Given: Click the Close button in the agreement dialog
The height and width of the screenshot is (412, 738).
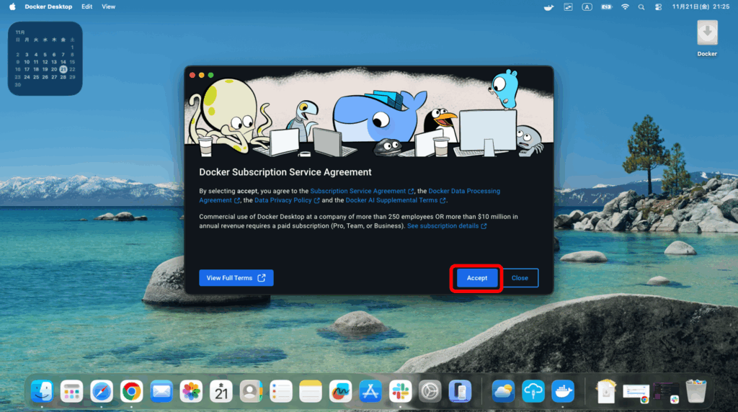Looking at the screenshot, I should coord(520,278).
